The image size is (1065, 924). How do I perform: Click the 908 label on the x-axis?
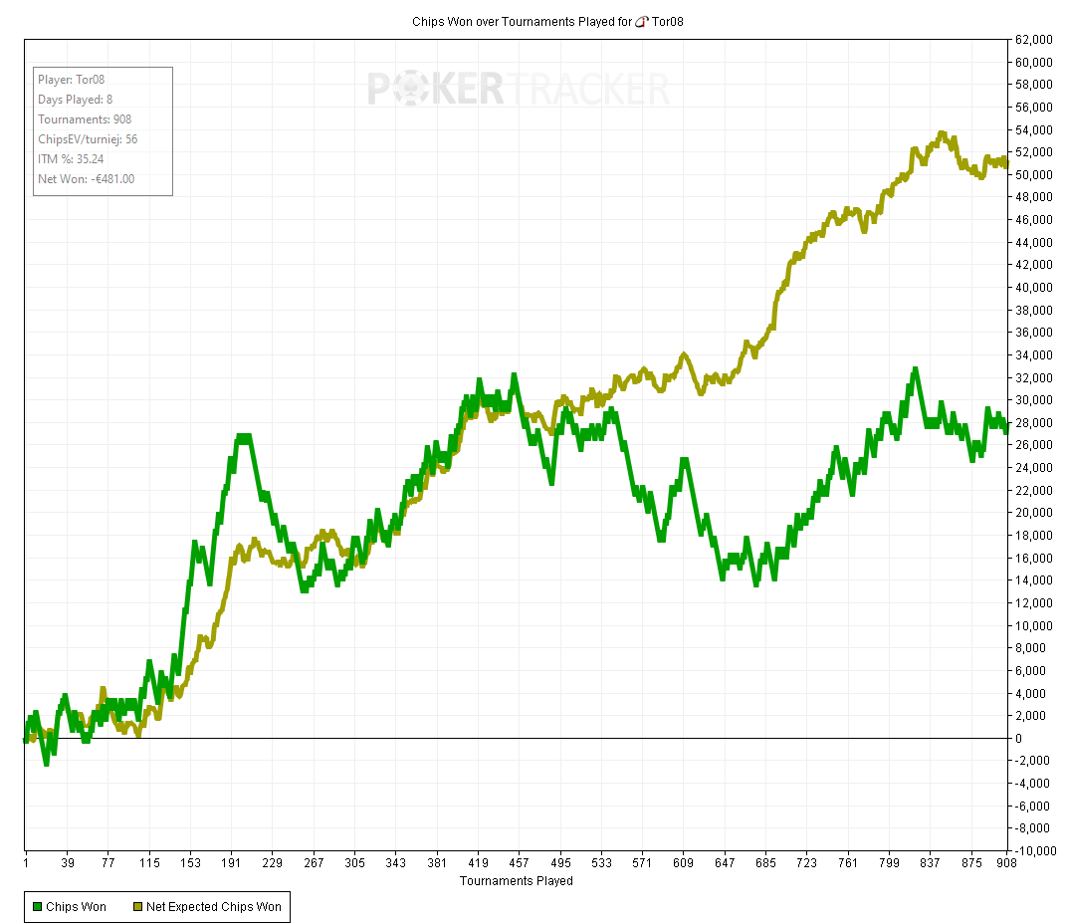[x=1005, y=864]
